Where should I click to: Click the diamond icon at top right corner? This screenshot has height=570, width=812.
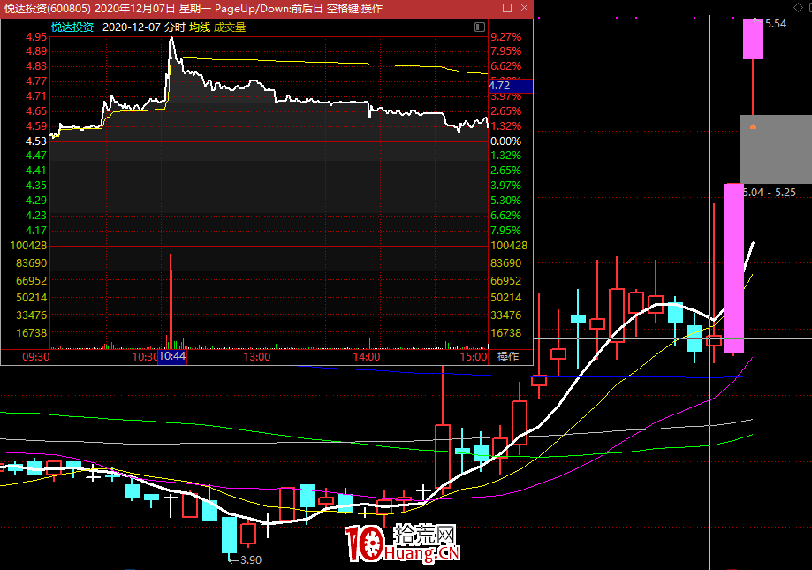[798, 7]
